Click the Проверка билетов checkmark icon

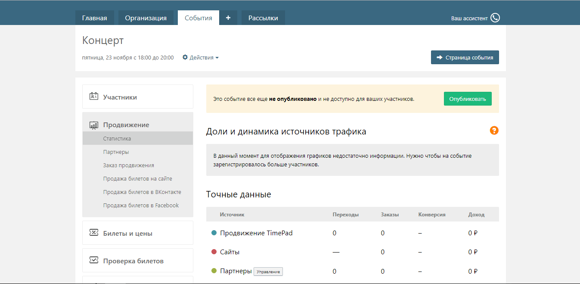[94, 260]
